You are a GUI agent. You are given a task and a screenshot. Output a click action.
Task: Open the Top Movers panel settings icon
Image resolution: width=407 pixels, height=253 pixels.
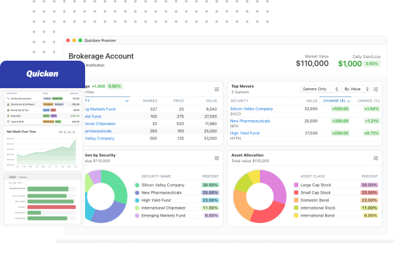[376, 89]
